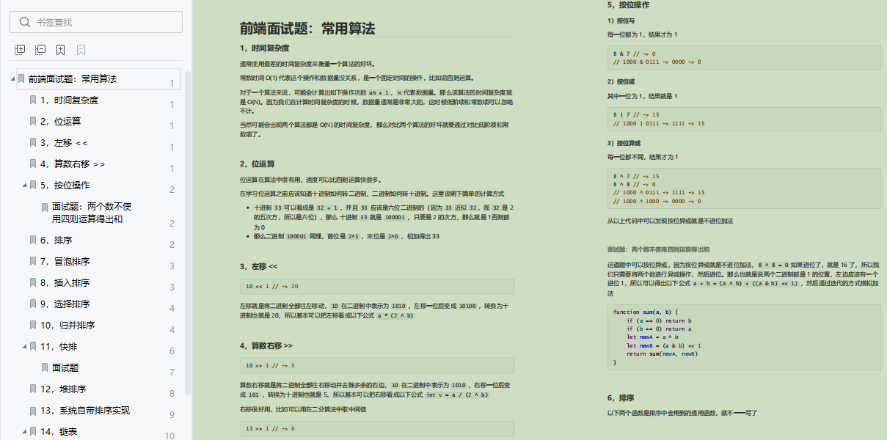887x440 pixels.
Task: Click the magnifier icon in bookmark search
Action: coord(25,22)
